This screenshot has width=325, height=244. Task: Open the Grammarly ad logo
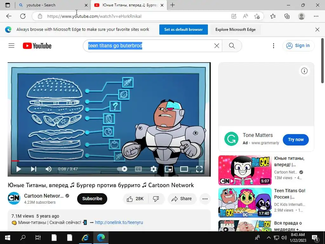pos(231,139)
